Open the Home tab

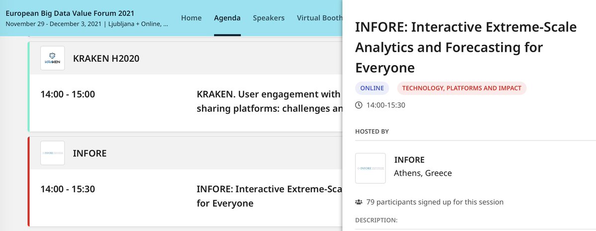click(x=191, y=18)
